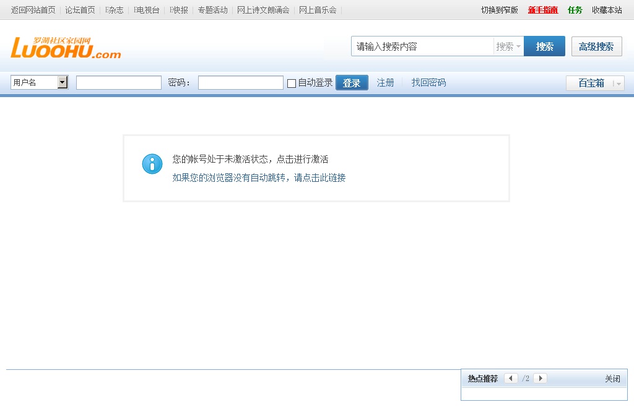Click the blue info icon in message box
This screenshot has height=407, width=634.
152,164
